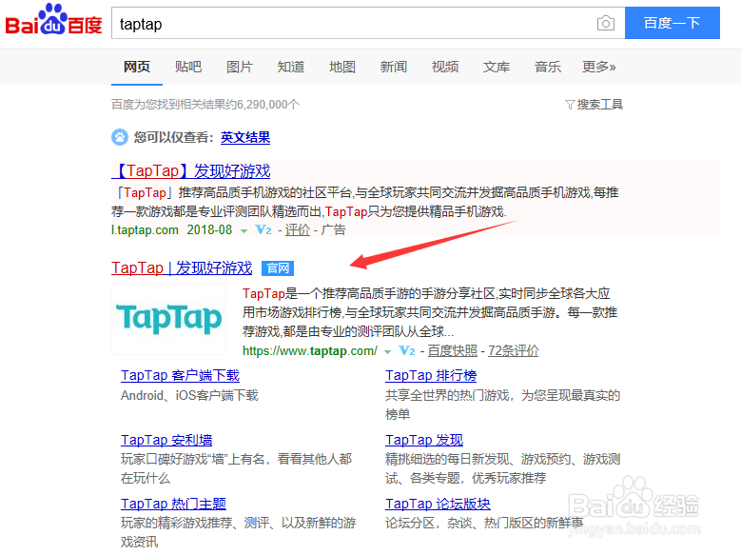Viewport: 741px width, 555px height.
Task: Open 百度快照 cached page
Action: 452,350
